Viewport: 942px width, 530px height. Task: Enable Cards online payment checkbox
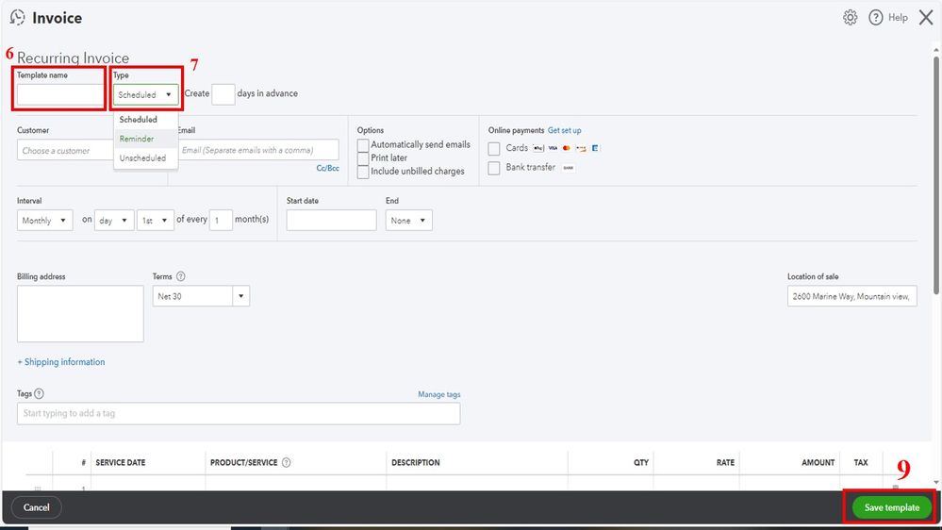[494, 148]
